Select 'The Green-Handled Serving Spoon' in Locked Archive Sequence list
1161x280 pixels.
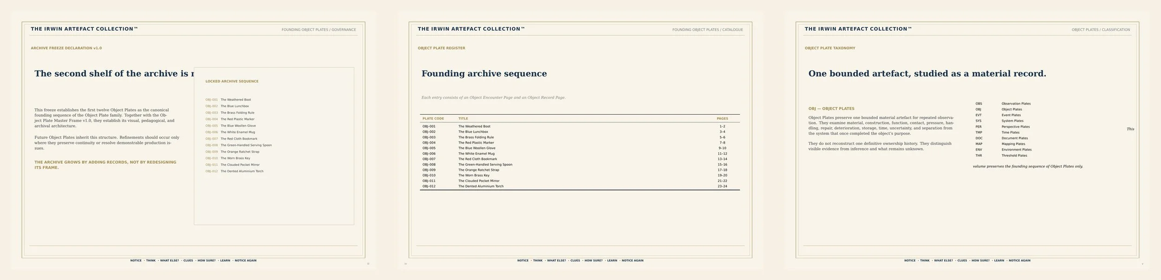pyautogui.click(x=246, y=145)
